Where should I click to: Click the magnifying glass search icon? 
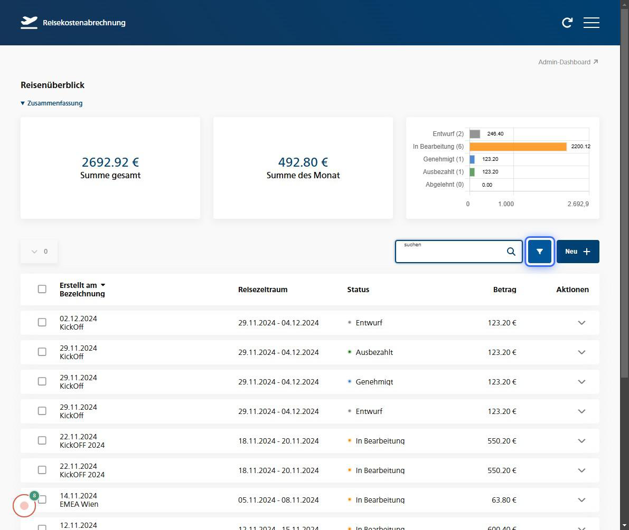(x=511, y=252)
